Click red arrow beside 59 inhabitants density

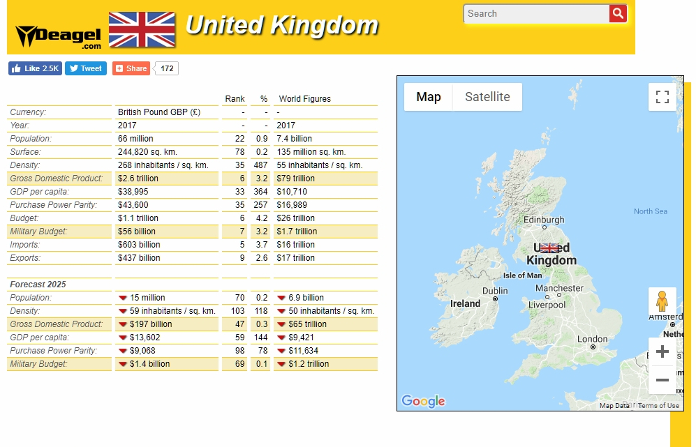pyautogui.click(x=123, y=311)
